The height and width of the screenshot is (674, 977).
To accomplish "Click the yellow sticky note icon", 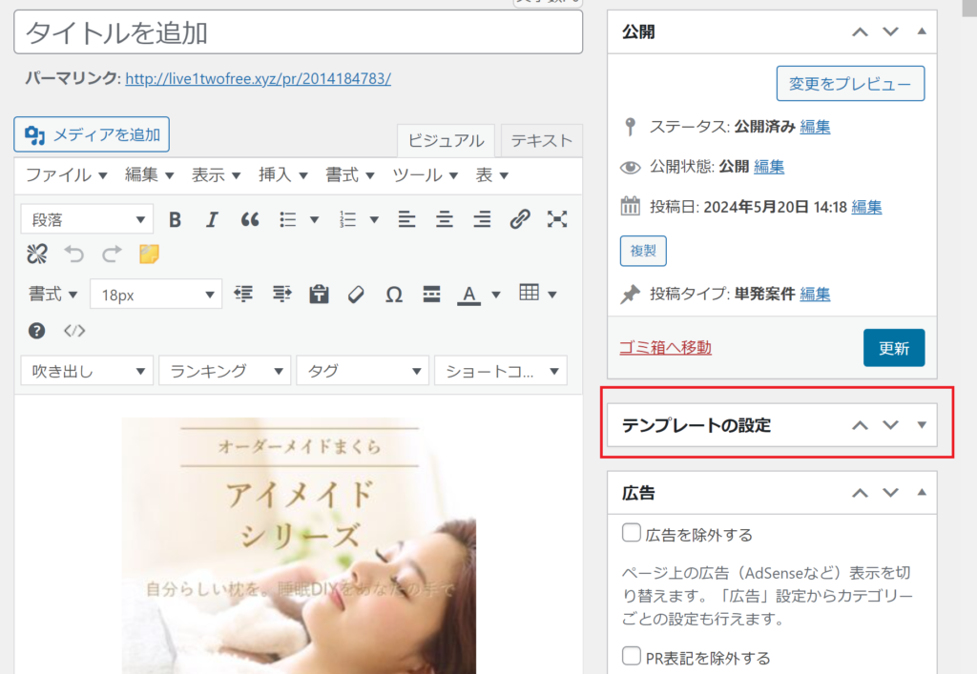I will pyautogui.click(x=149, y=254).
